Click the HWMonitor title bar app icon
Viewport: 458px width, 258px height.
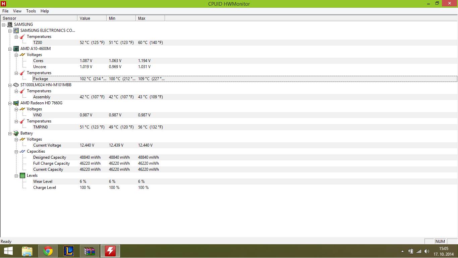click(4, 4)
